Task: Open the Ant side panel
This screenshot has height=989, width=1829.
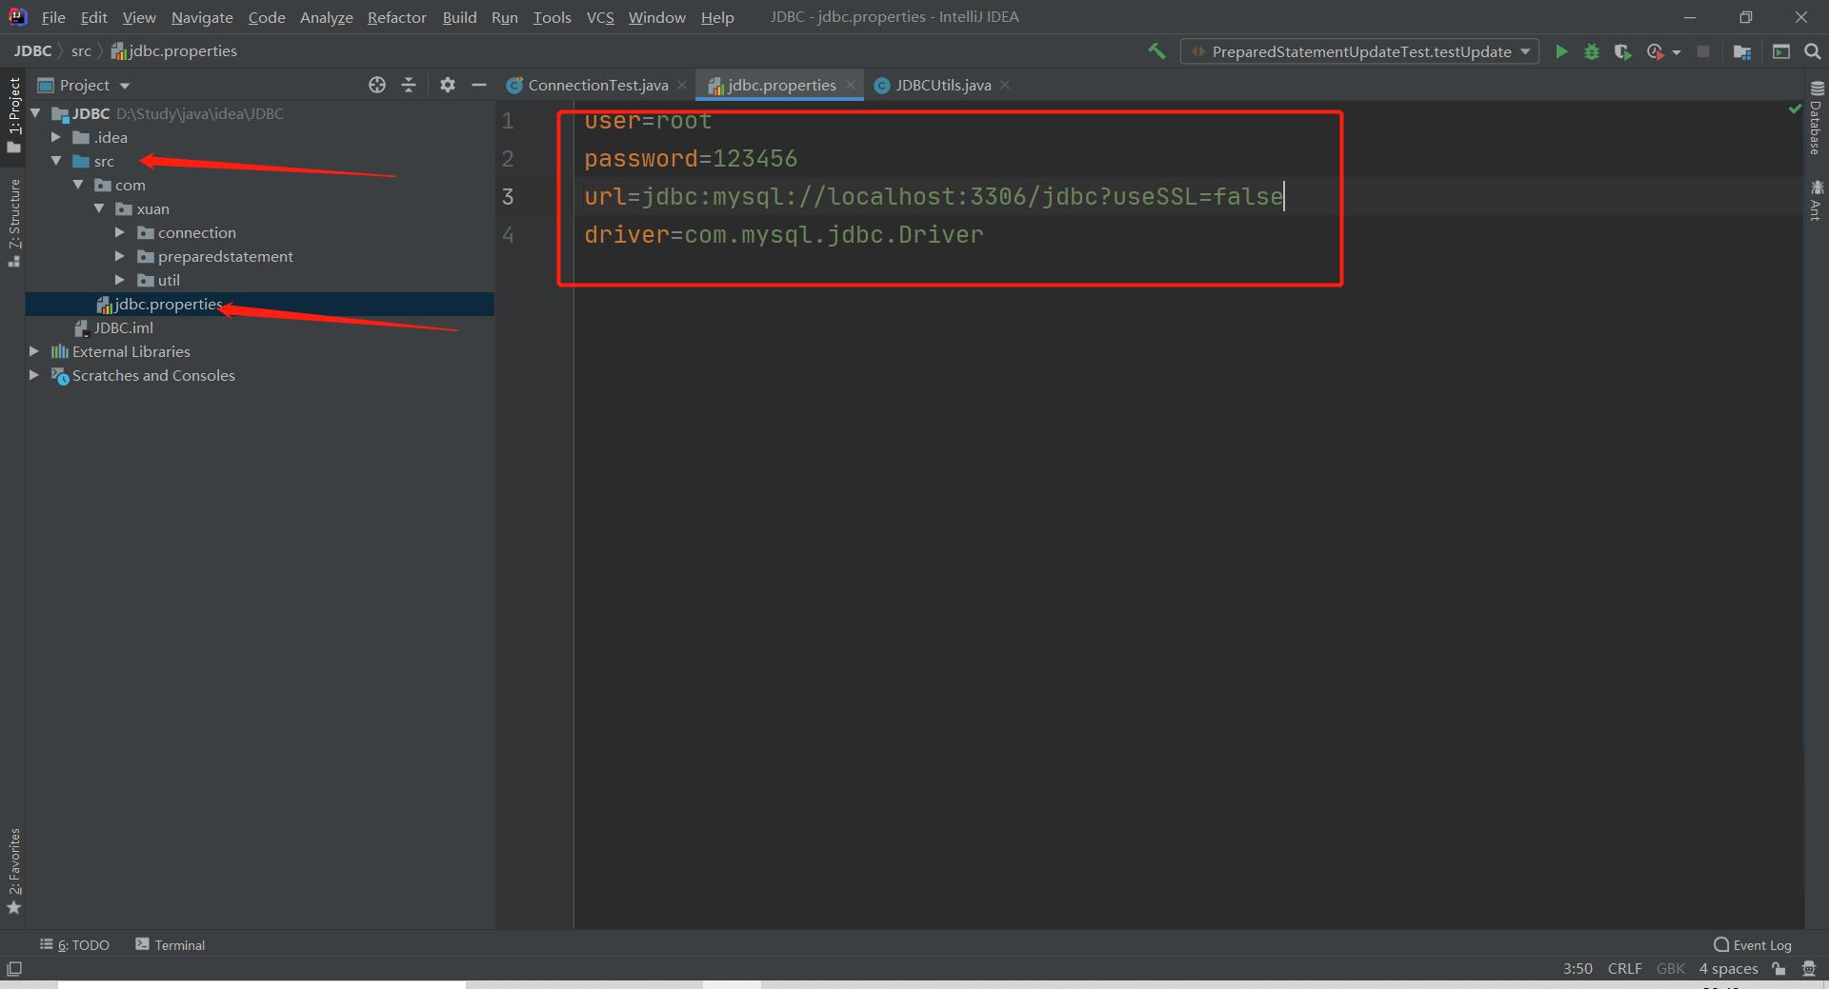Action: pos(1816,201)
